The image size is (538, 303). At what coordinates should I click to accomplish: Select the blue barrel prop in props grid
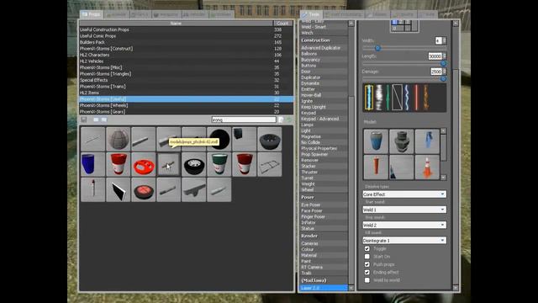[93, 165]
